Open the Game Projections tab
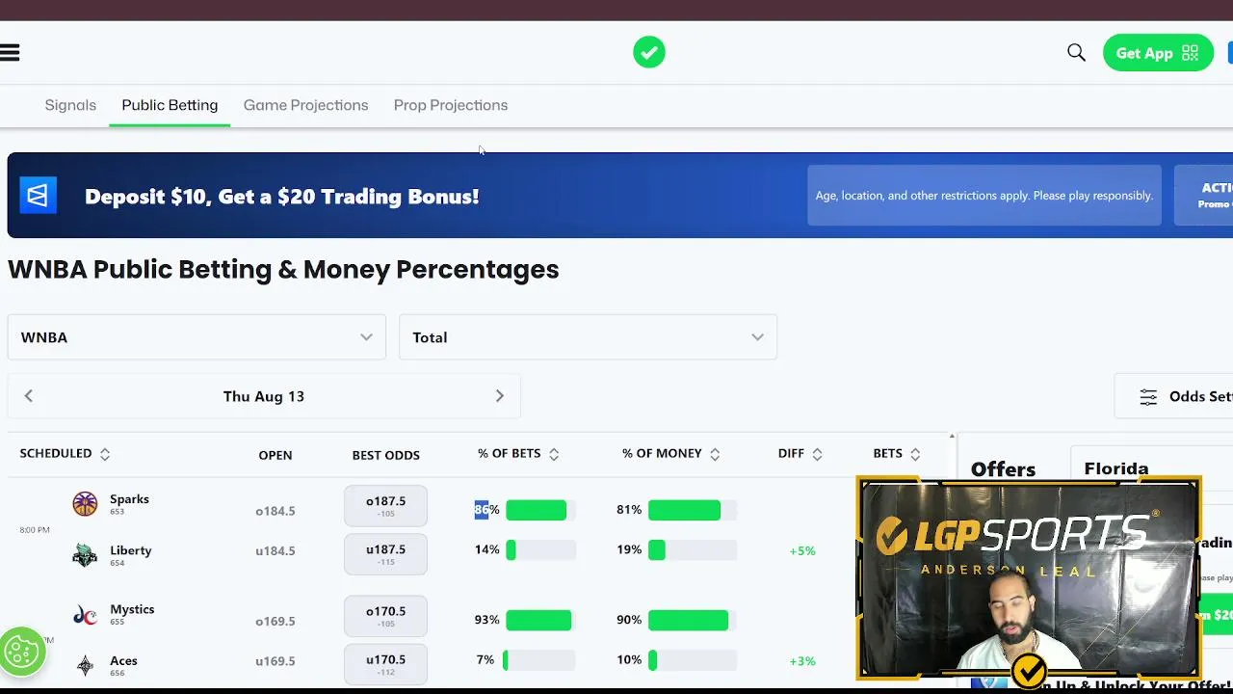Viewport: 1233px width, 694px height. [305, 105]
